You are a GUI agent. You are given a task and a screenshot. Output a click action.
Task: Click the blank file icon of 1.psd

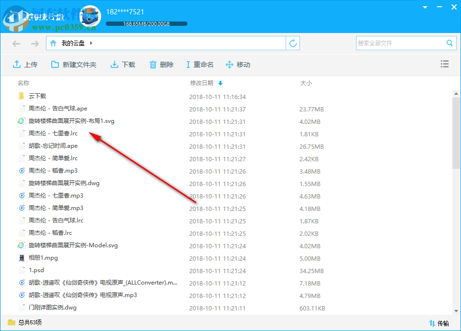point(22,270)
